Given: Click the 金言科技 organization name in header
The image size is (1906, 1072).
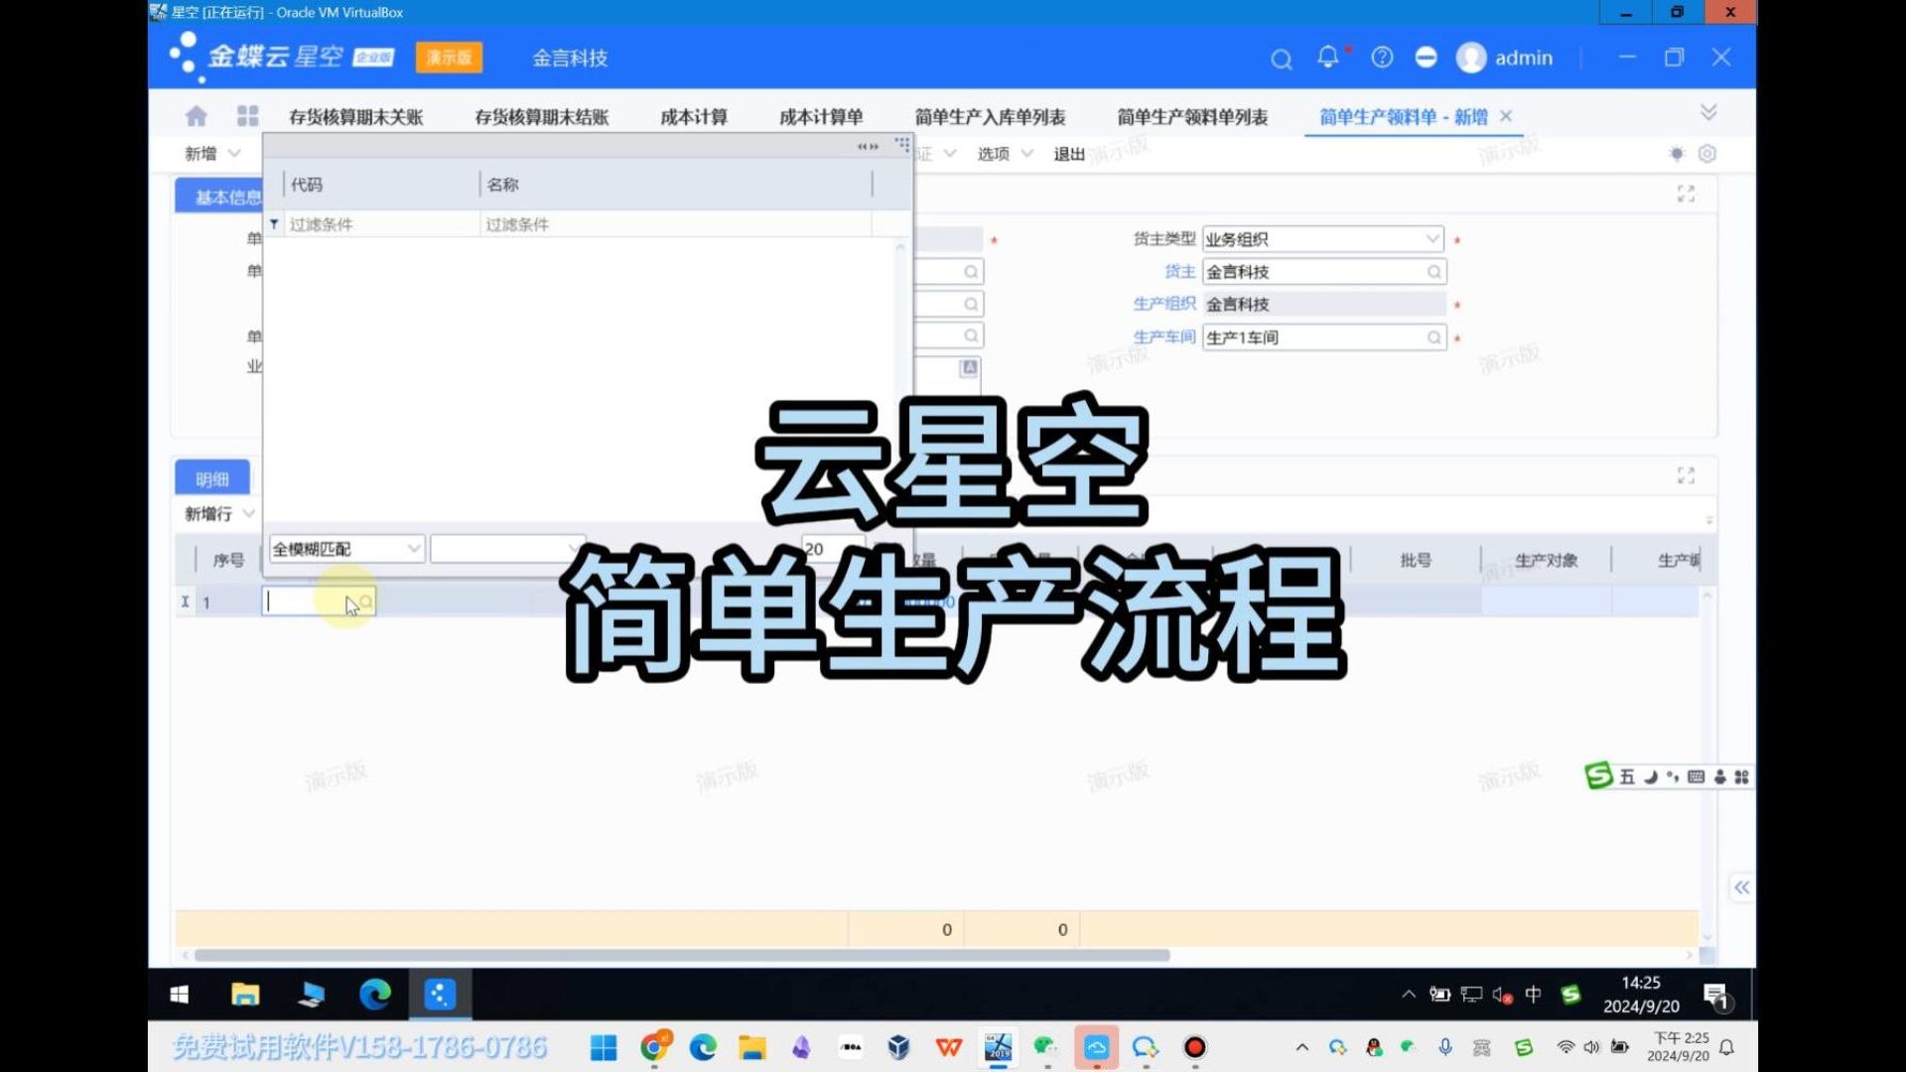Looking at the screenshot, I should (570, 59).
